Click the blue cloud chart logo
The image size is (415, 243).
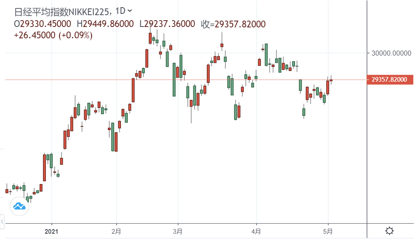pos(19,206)
